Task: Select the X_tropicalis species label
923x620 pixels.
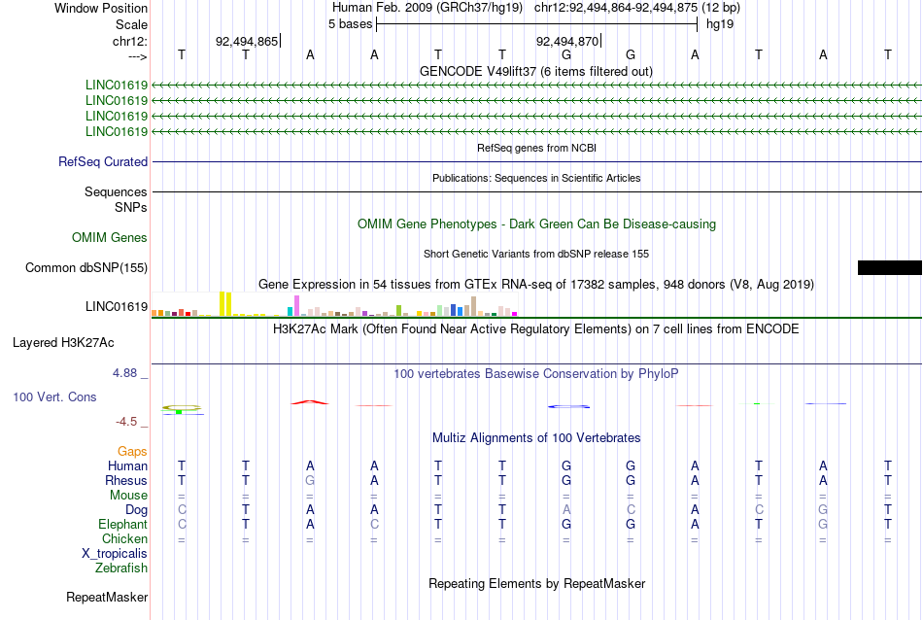Action: 115,554
